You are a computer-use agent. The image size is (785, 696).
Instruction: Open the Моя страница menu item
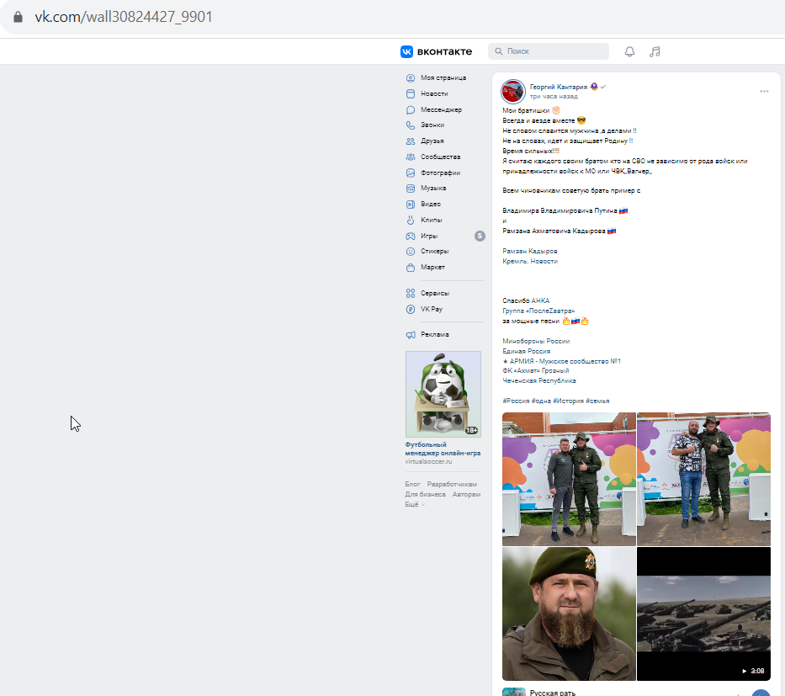point(444,78)
